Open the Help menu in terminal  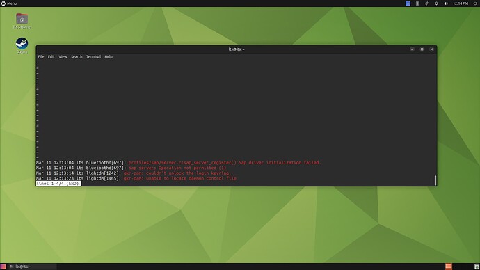pos(109,56)
